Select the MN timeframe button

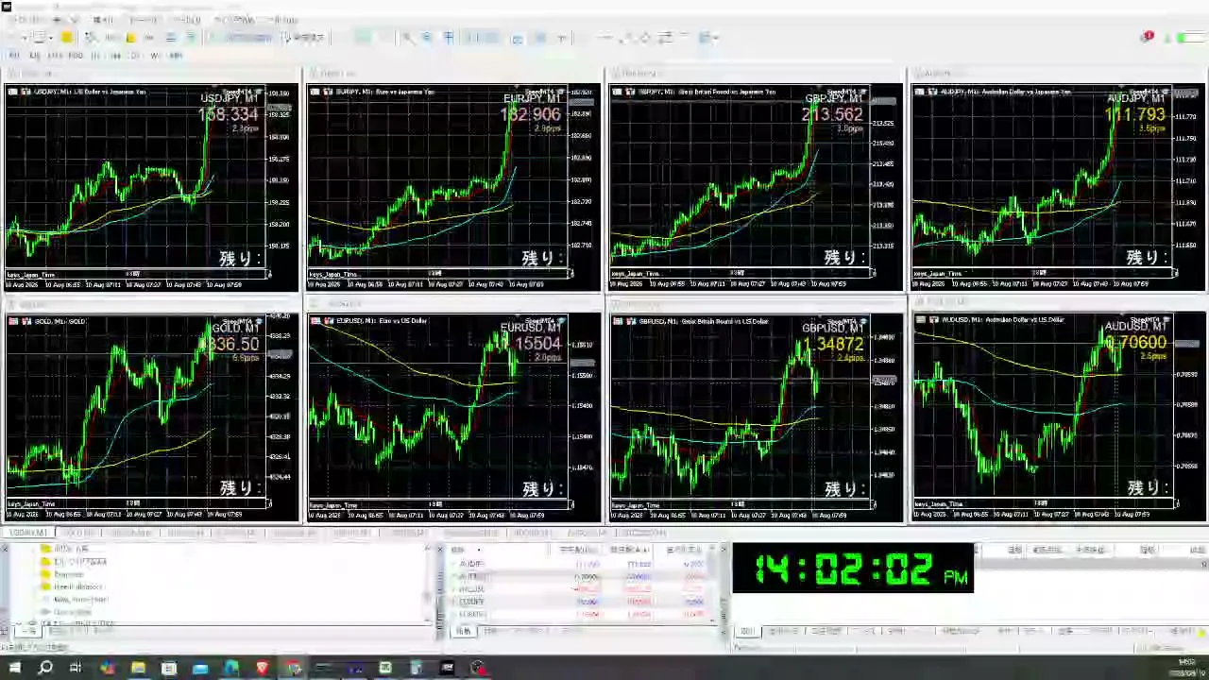(x=176, y=56)
